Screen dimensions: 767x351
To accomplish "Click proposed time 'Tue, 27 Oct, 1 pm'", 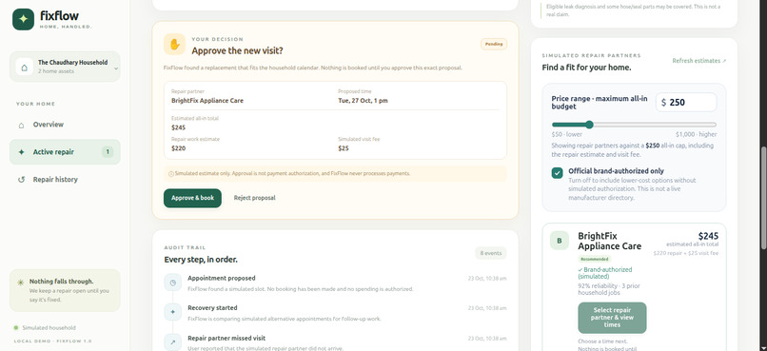I will 363,101.
